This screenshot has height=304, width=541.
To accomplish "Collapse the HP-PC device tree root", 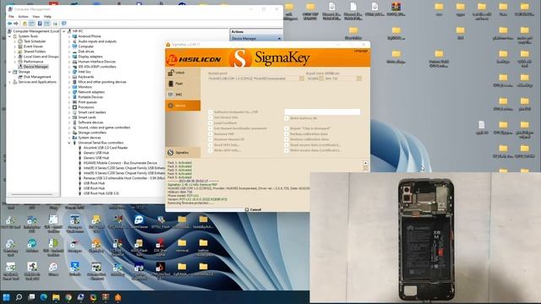I will pyautogui.click(x=64, y=31).
